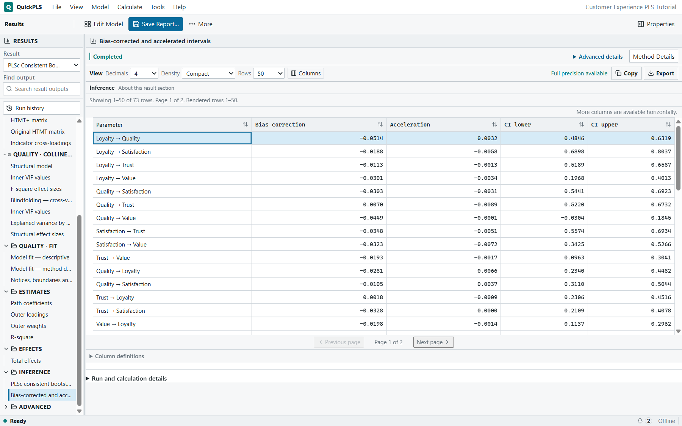The width and height of the screenshot is (682, 426).
Task: Click the chart icon beside Bias-corrected title
Action: pyautogui.click(x=93, y=41)
